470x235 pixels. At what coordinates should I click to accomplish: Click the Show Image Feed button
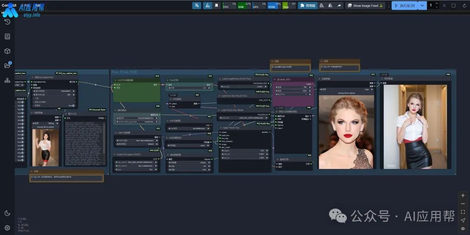pos(365,5)
